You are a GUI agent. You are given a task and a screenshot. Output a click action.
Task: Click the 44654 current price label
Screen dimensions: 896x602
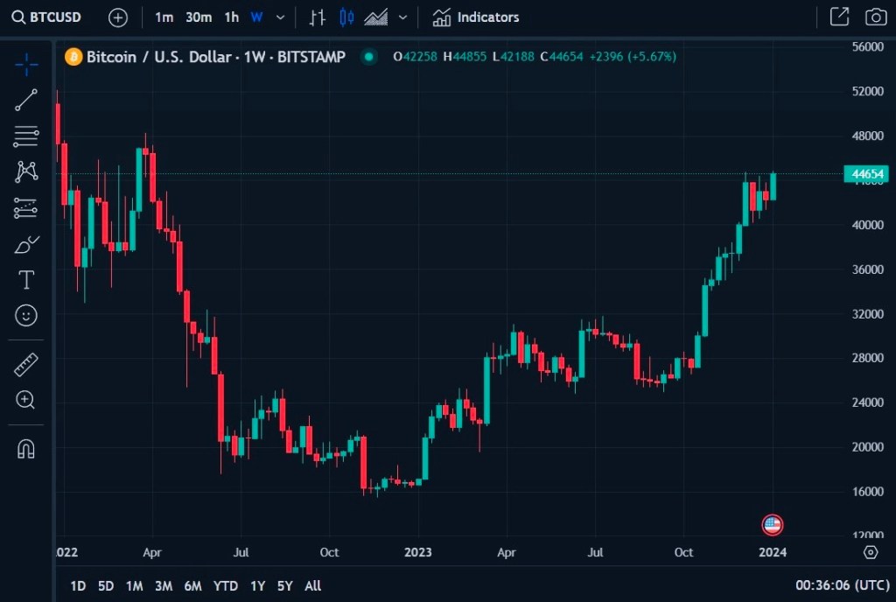(x=865, y=174)
